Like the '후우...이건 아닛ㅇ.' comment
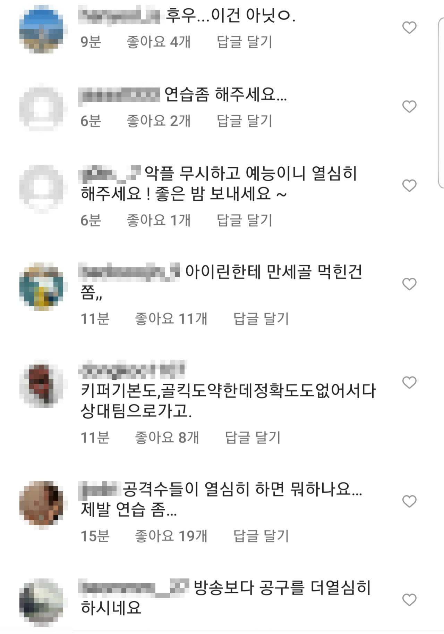This screenshot has width=444, height=634. point(409,28)
